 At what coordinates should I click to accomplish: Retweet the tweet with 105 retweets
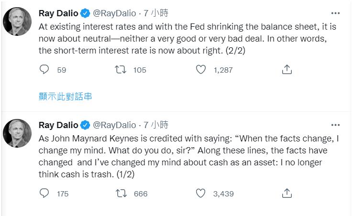click(121, 70)
